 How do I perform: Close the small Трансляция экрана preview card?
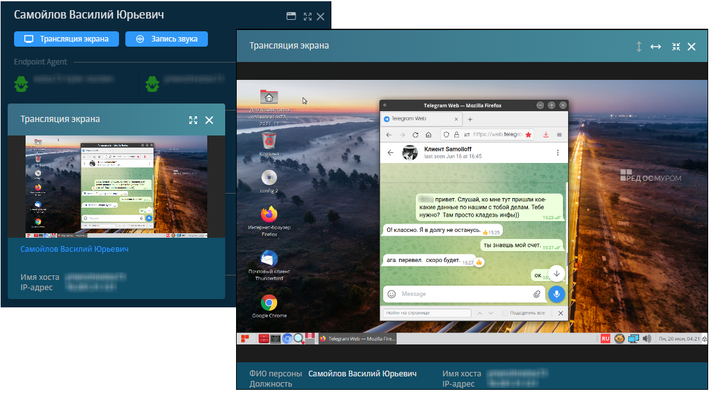coord(209,120)
